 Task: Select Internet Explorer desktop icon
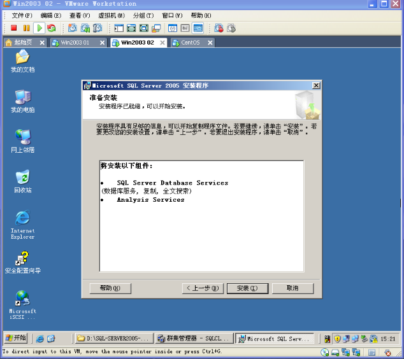23,225
